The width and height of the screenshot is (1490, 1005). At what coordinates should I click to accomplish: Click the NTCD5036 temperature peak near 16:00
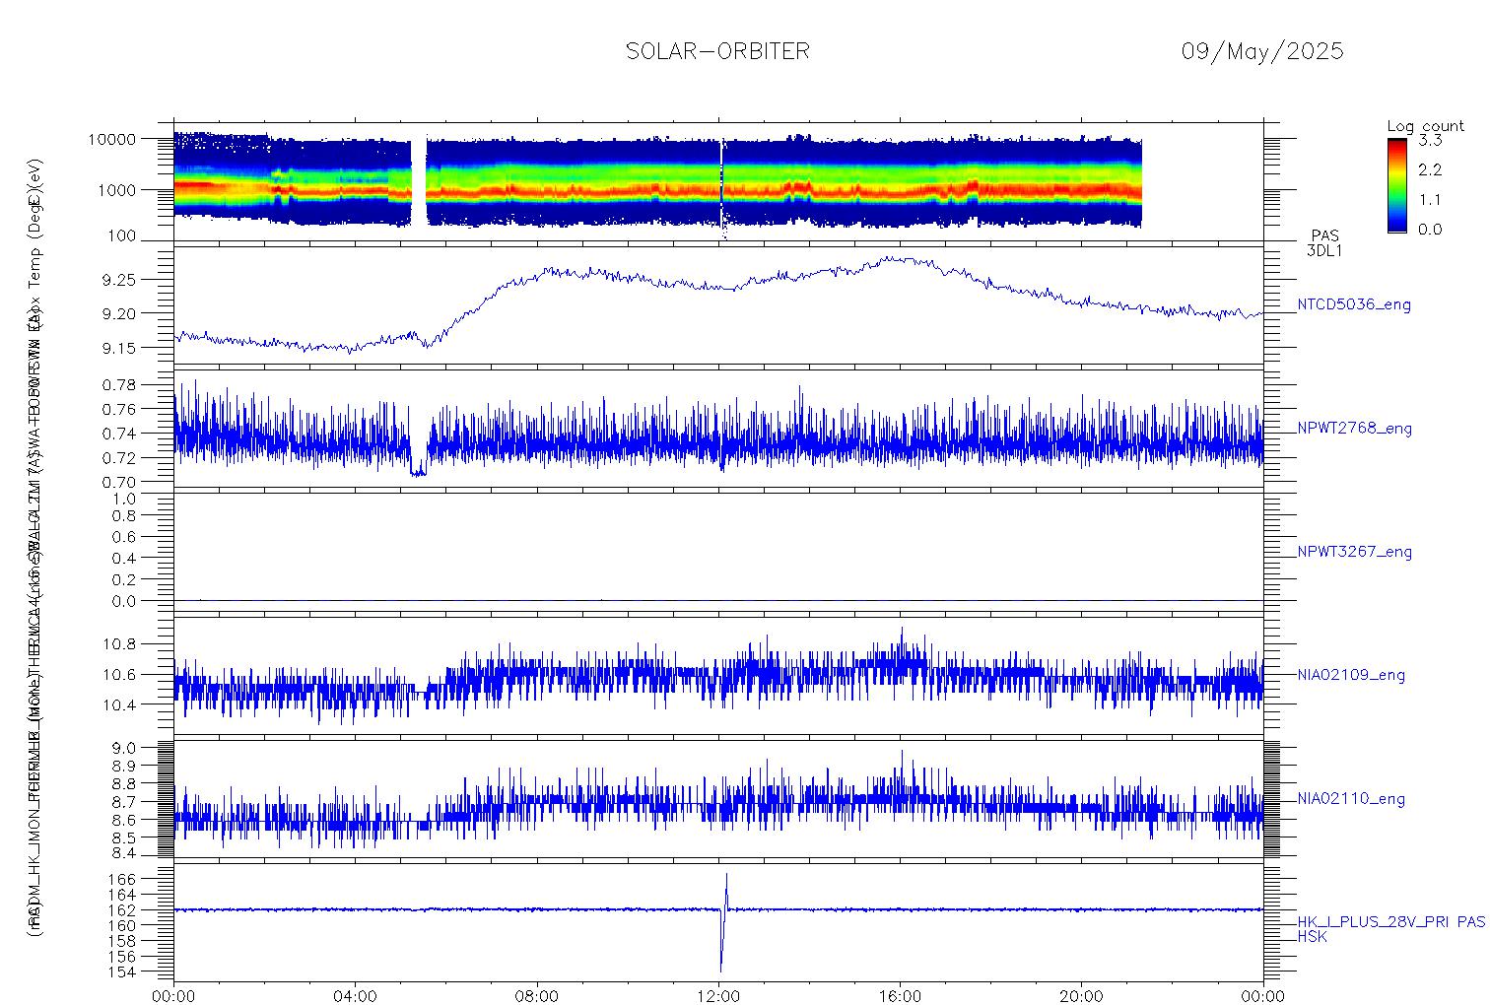point(897,259)
